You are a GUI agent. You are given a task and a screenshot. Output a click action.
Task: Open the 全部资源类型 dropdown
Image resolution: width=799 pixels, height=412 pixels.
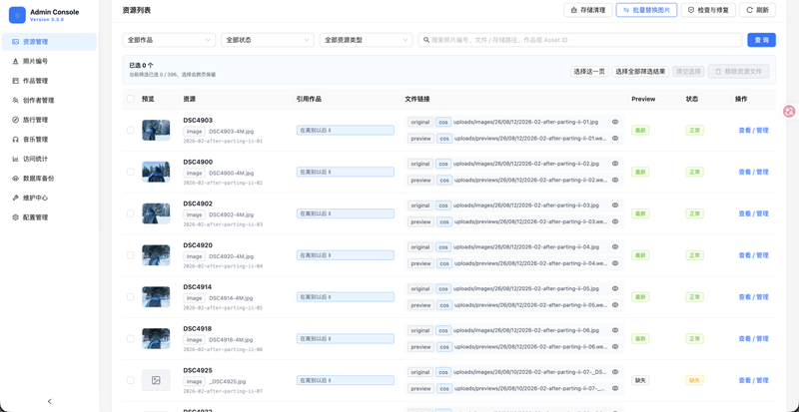pyautogui.click(x=367, y=40)
